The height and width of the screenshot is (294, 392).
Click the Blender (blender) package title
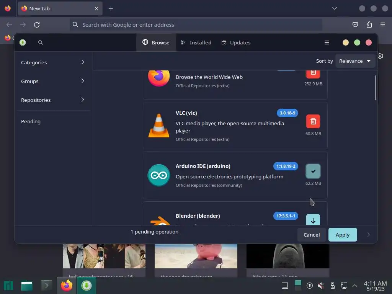point(198,216)
